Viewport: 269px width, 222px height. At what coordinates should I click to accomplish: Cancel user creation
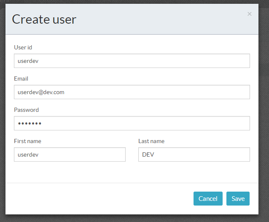pos(208,198)
